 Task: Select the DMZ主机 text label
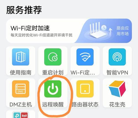pos(21,104)
